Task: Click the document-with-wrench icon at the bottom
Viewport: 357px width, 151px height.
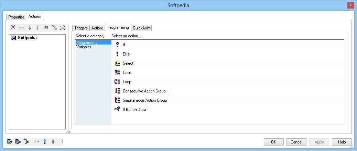Action: pyautogui.click(x=26, y=142)
